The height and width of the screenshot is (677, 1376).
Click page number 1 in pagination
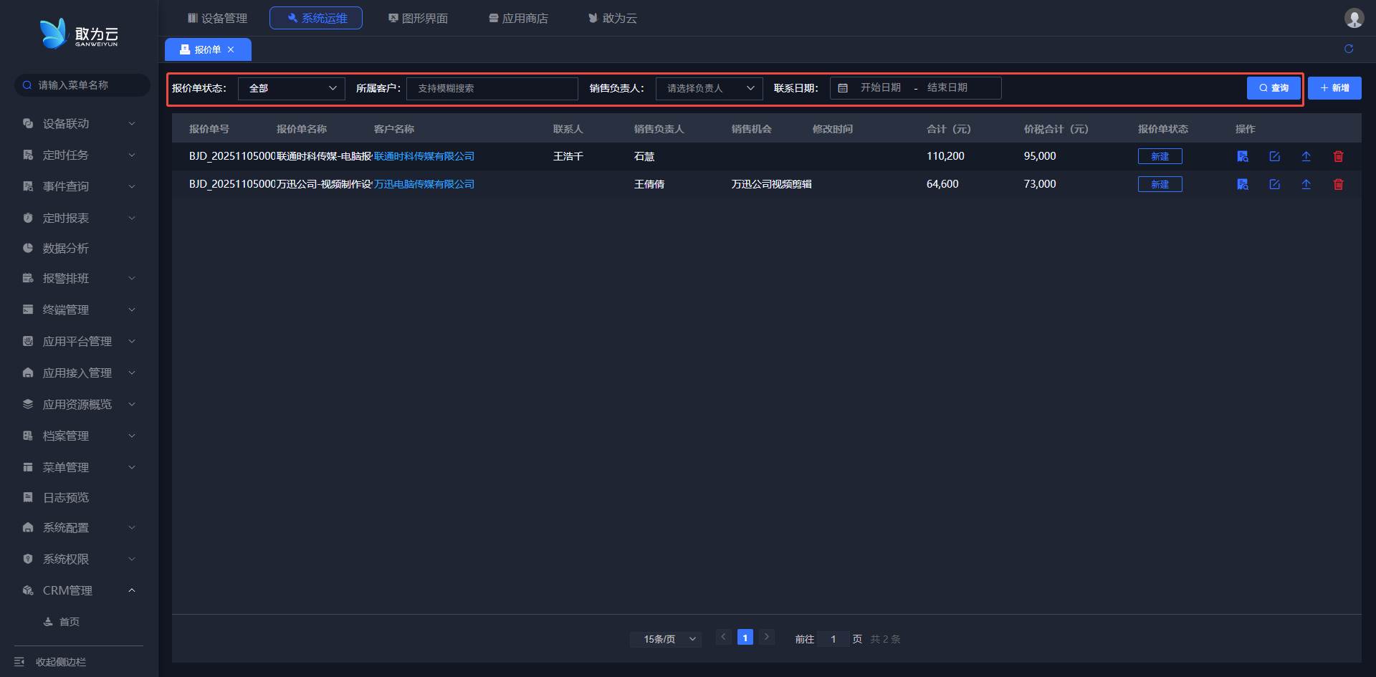745,637
